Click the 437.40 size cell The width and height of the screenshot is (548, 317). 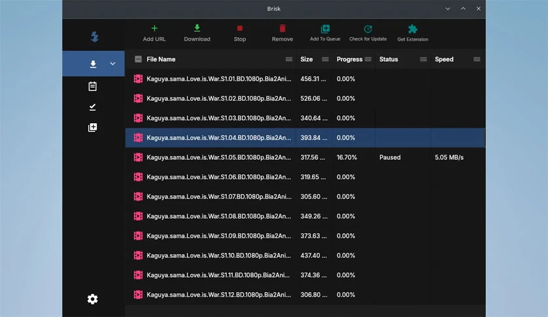(x=313, y=255)
